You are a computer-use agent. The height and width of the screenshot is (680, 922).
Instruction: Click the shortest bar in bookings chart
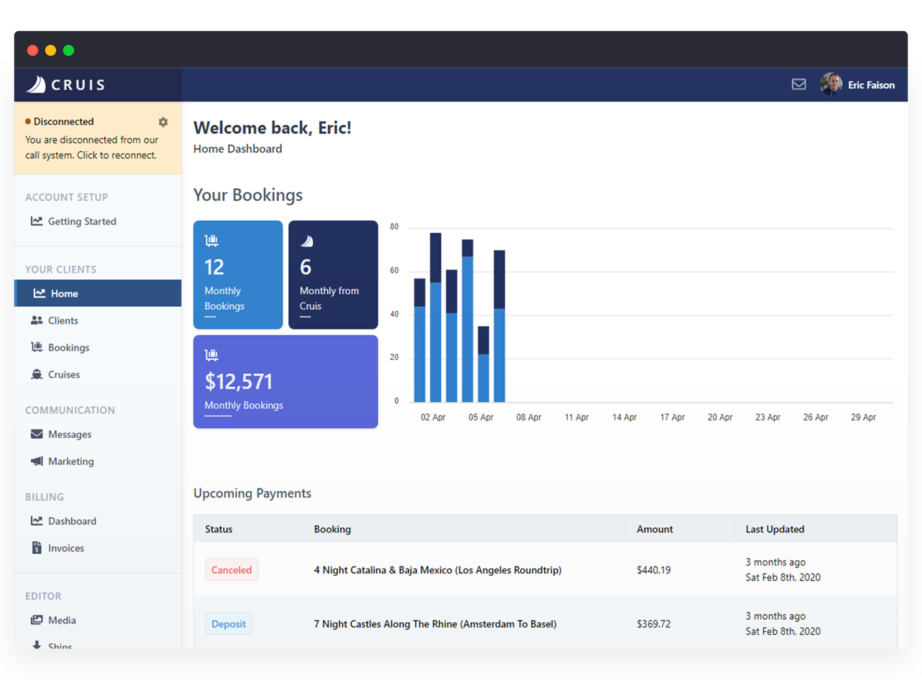click(x=483, y=364)
